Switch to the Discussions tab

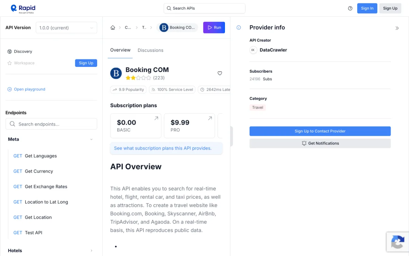[150, 50]
